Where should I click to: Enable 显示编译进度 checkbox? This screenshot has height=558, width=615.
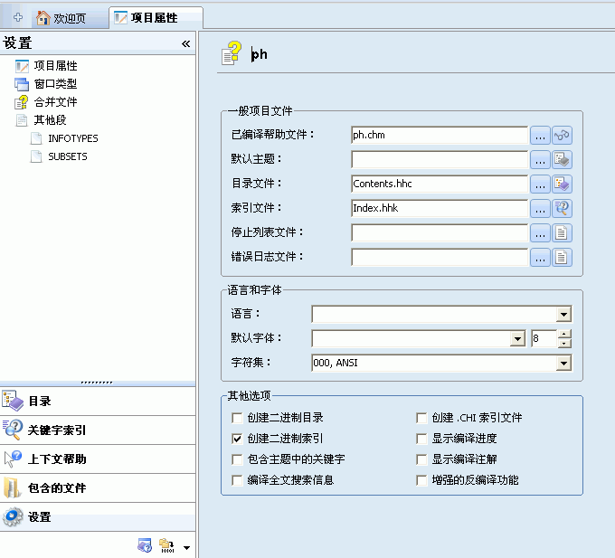pos(421,439)
